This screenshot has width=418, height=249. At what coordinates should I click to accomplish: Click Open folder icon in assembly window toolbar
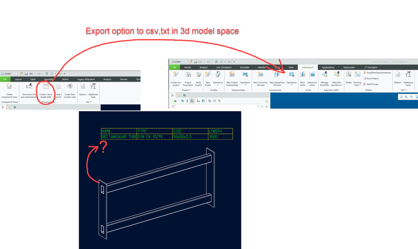[x=191, y=62]
